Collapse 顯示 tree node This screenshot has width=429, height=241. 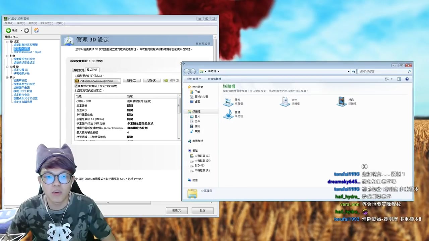[7, 77]
